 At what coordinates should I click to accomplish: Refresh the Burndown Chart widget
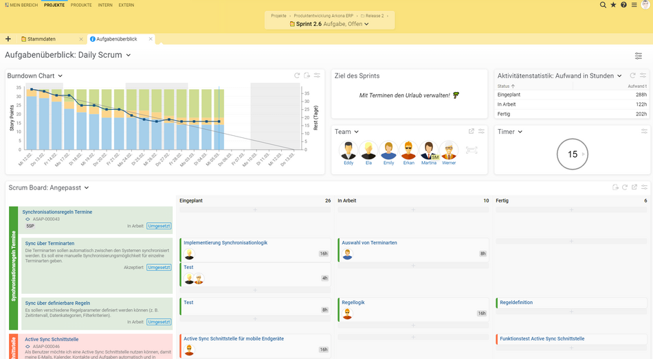pos(297,76)
